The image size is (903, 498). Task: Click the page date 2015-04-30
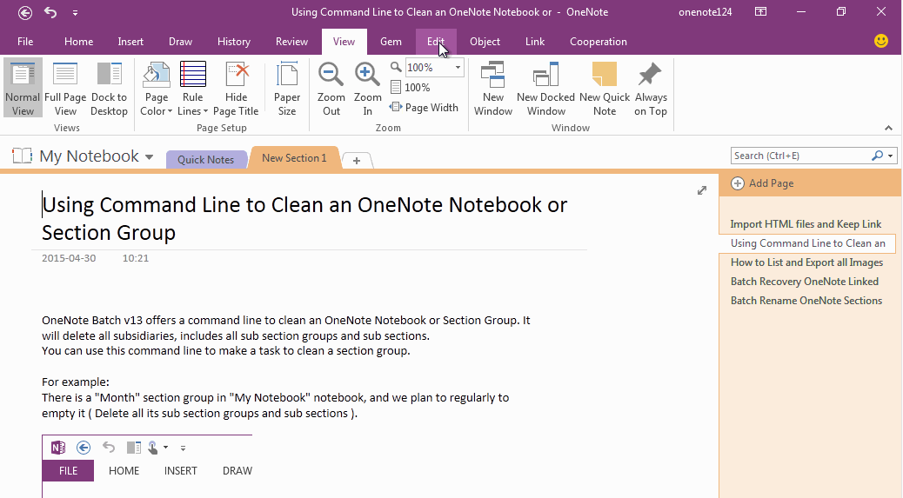69,258
